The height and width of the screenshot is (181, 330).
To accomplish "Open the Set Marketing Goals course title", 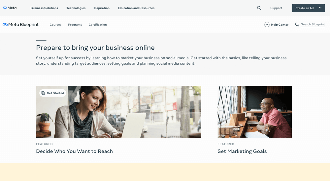I will click(x=242, y=151).
